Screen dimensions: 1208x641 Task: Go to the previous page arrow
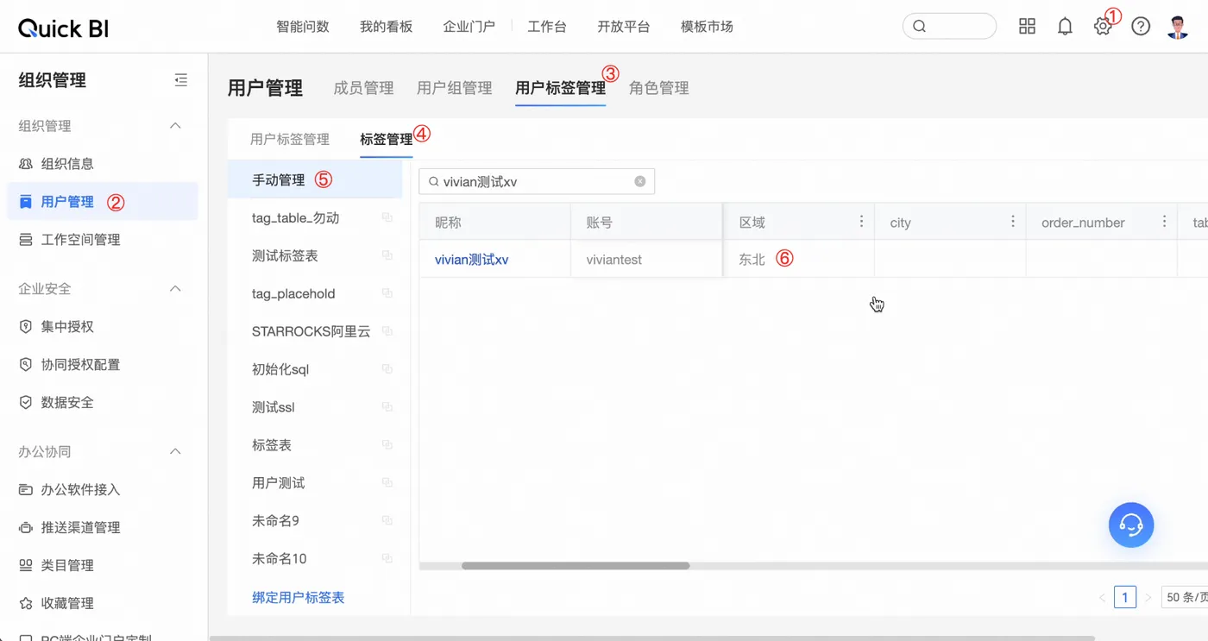(1102, 597)
